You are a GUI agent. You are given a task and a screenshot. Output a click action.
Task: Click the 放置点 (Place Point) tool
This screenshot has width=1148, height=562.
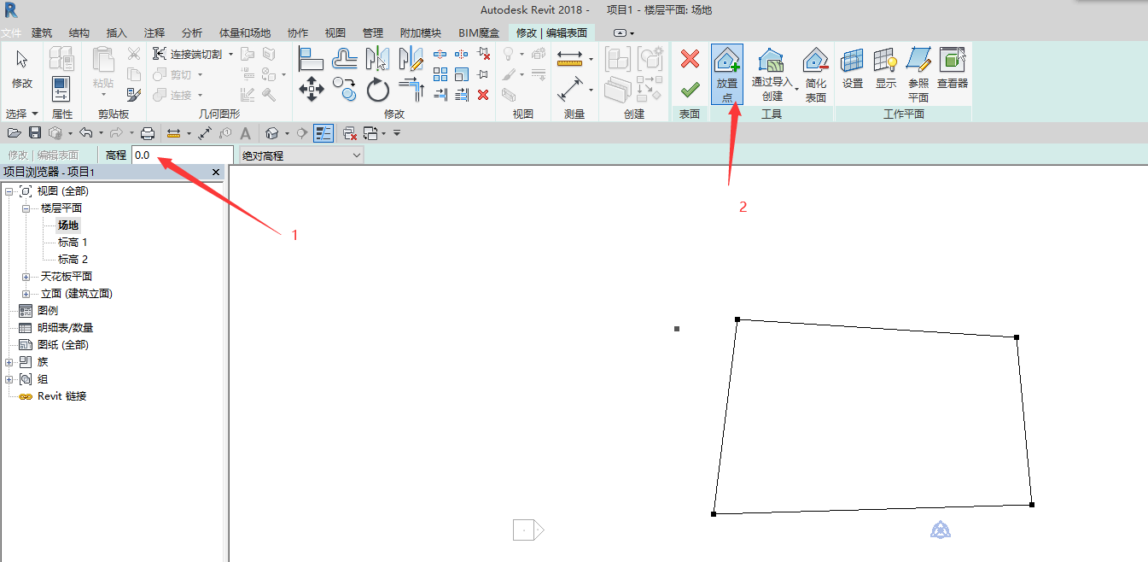726,74
